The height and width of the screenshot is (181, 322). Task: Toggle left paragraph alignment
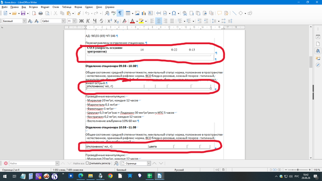[152, 21]
